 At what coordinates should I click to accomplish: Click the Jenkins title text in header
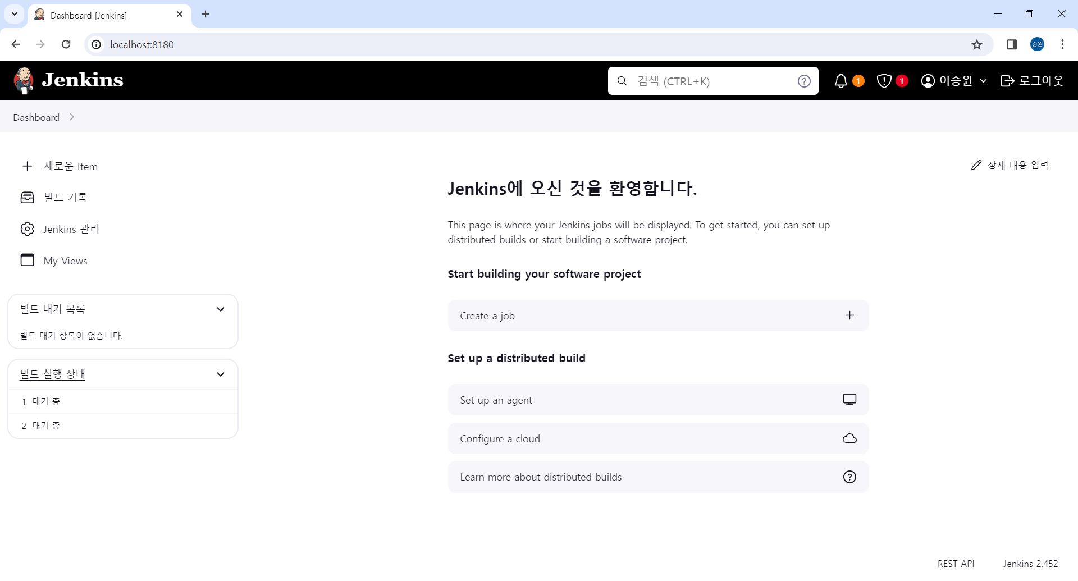(x=83, y=80)
